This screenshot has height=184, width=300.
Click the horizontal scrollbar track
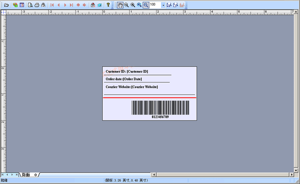tap(223, 175)
